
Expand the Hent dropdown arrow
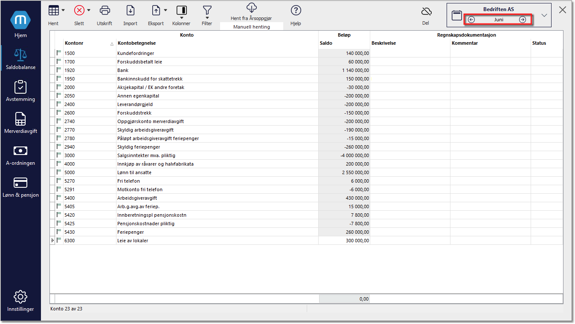pos(63,10)
